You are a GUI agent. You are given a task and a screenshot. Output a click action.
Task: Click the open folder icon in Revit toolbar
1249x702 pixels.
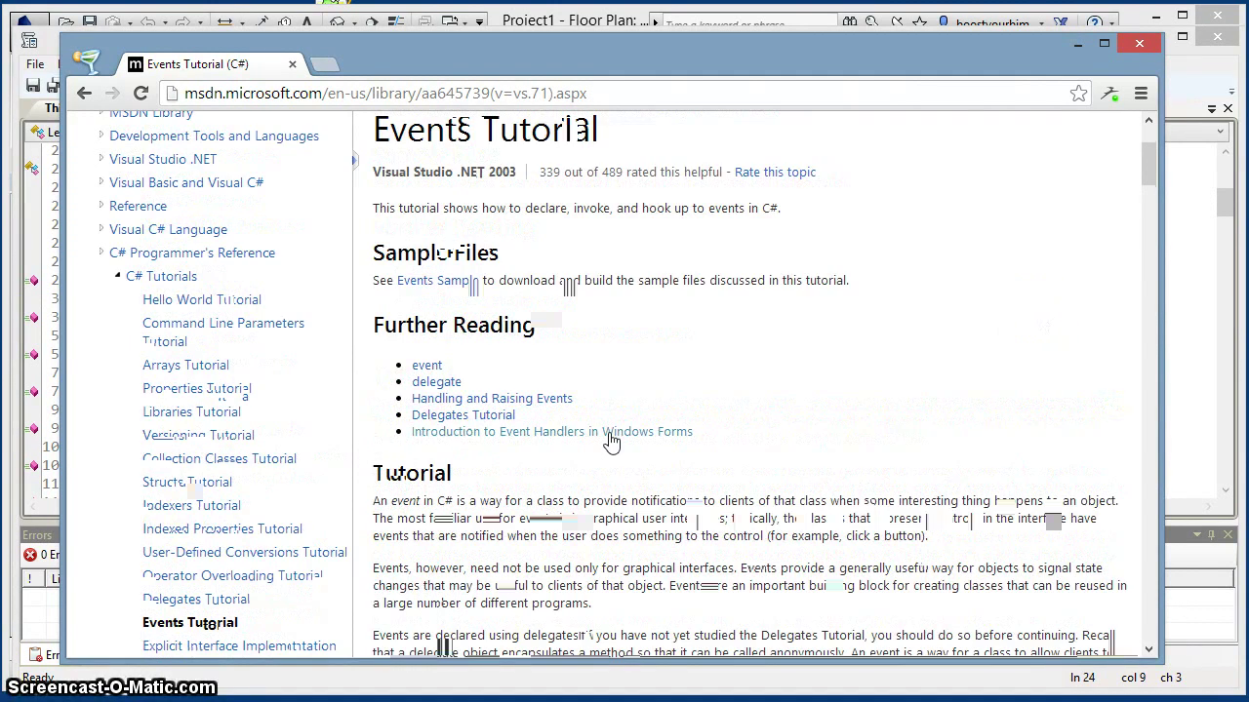coord(65,21)
